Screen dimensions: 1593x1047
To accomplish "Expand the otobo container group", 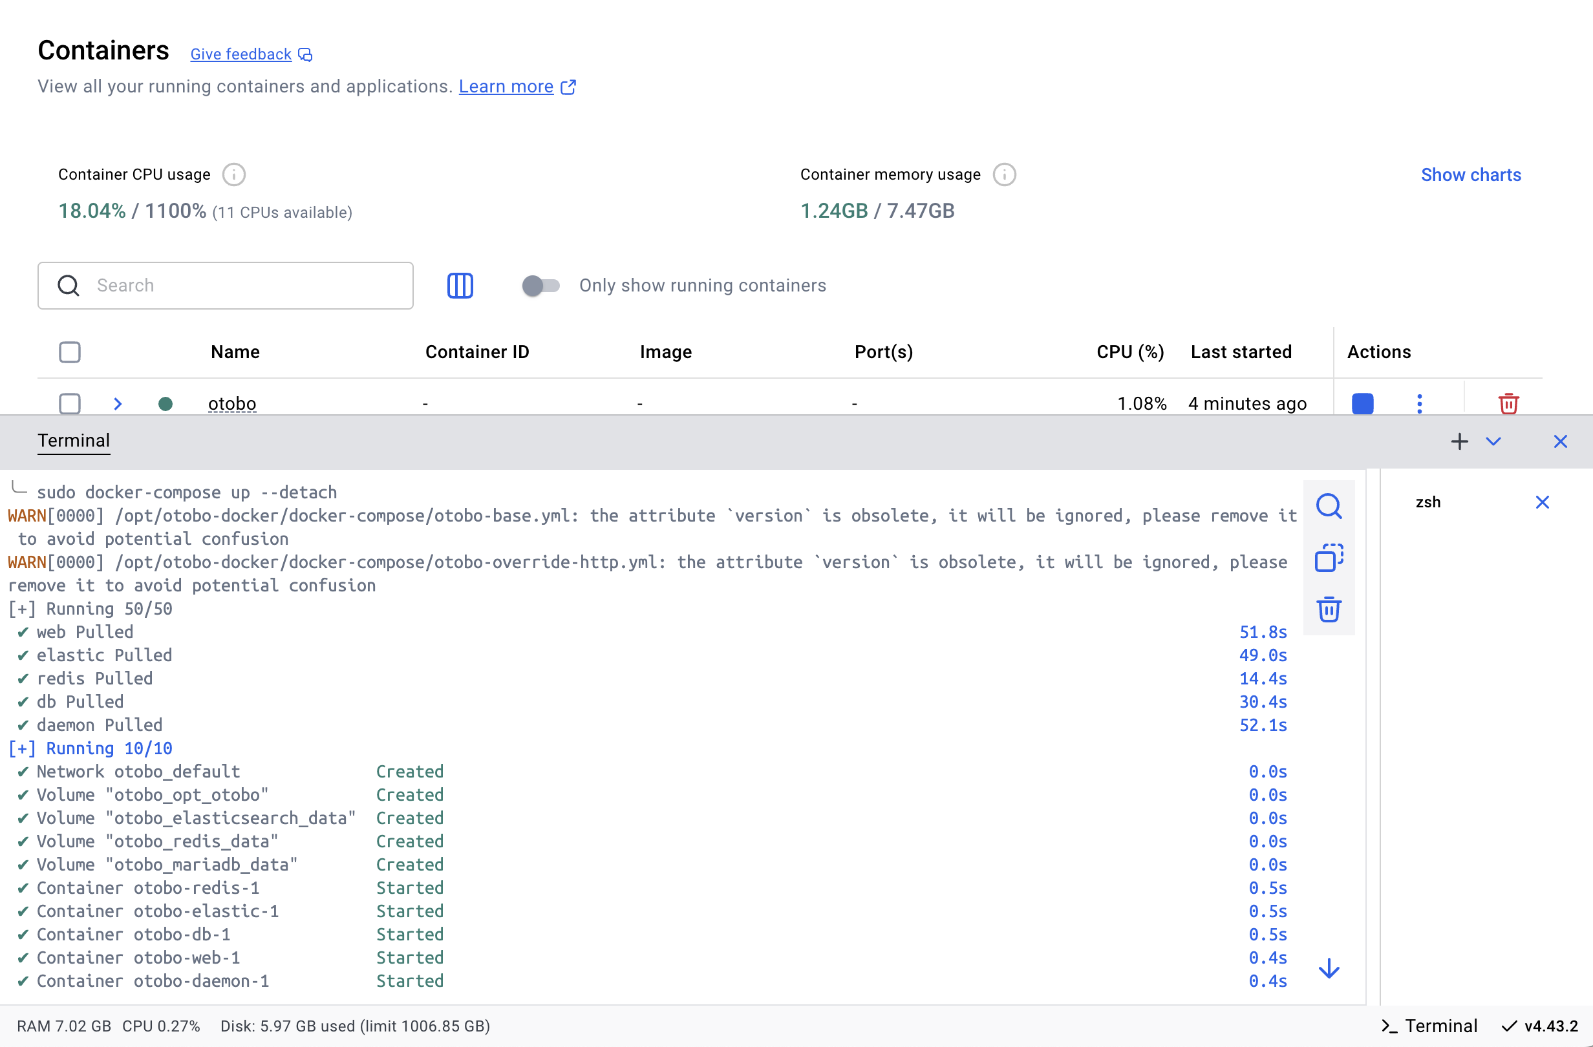I will pos(118,403).
